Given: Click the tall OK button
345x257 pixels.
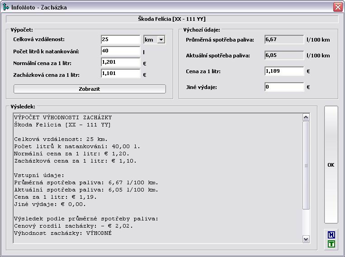Looking at the screenshot, I should click(331, 165).
